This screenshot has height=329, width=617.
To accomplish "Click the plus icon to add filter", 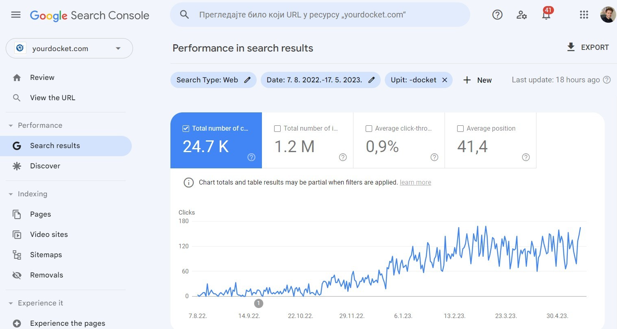I will click(467, 80).
